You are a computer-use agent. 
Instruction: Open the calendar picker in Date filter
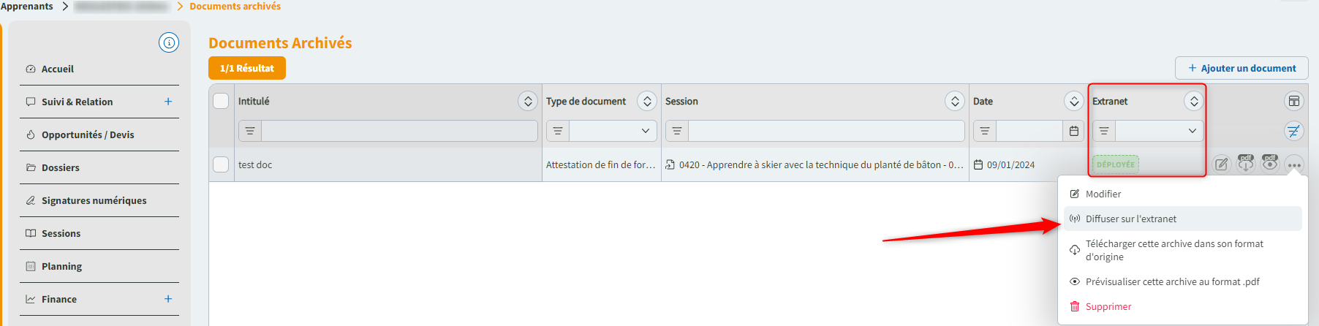pos(1074,132)
